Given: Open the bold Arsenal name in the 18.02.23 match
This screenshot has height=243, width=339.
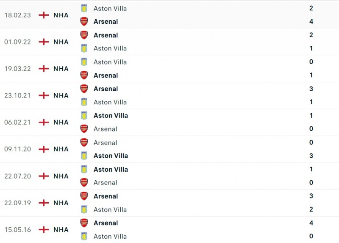Looking at the screenshot, I should click(x=106, y=21).
